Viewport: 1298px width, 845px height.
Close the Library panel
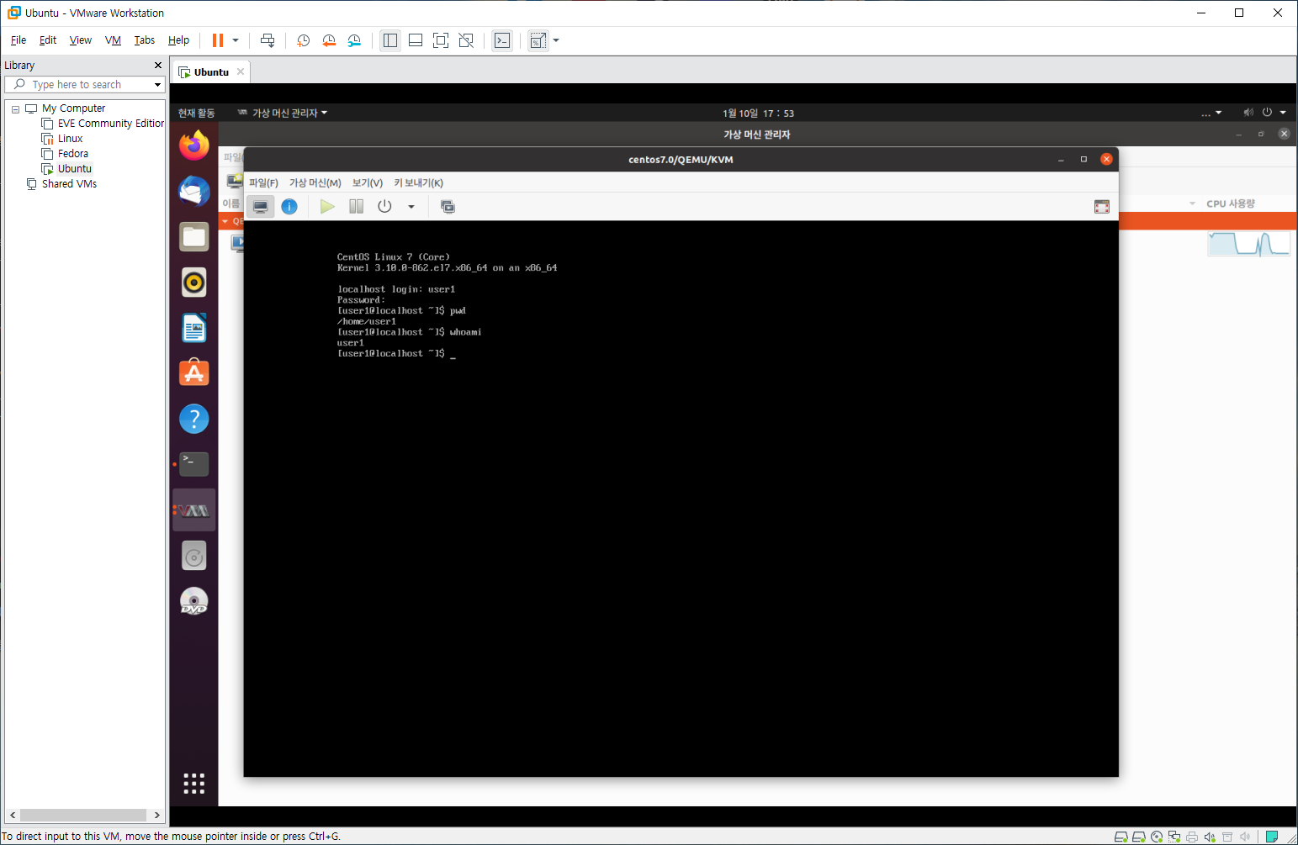157,65
